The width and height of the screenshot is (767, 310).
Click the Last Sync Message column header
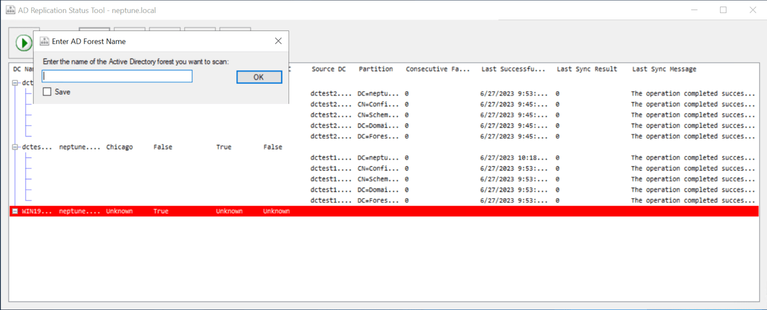click(x=663, y=69)
